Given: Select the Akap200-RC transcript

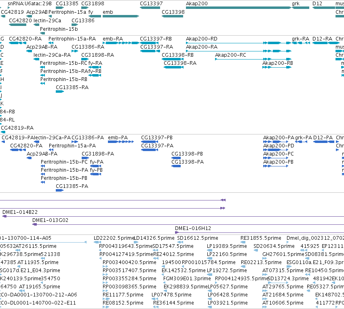Looking at the screenshot, I should coord(253,59).
